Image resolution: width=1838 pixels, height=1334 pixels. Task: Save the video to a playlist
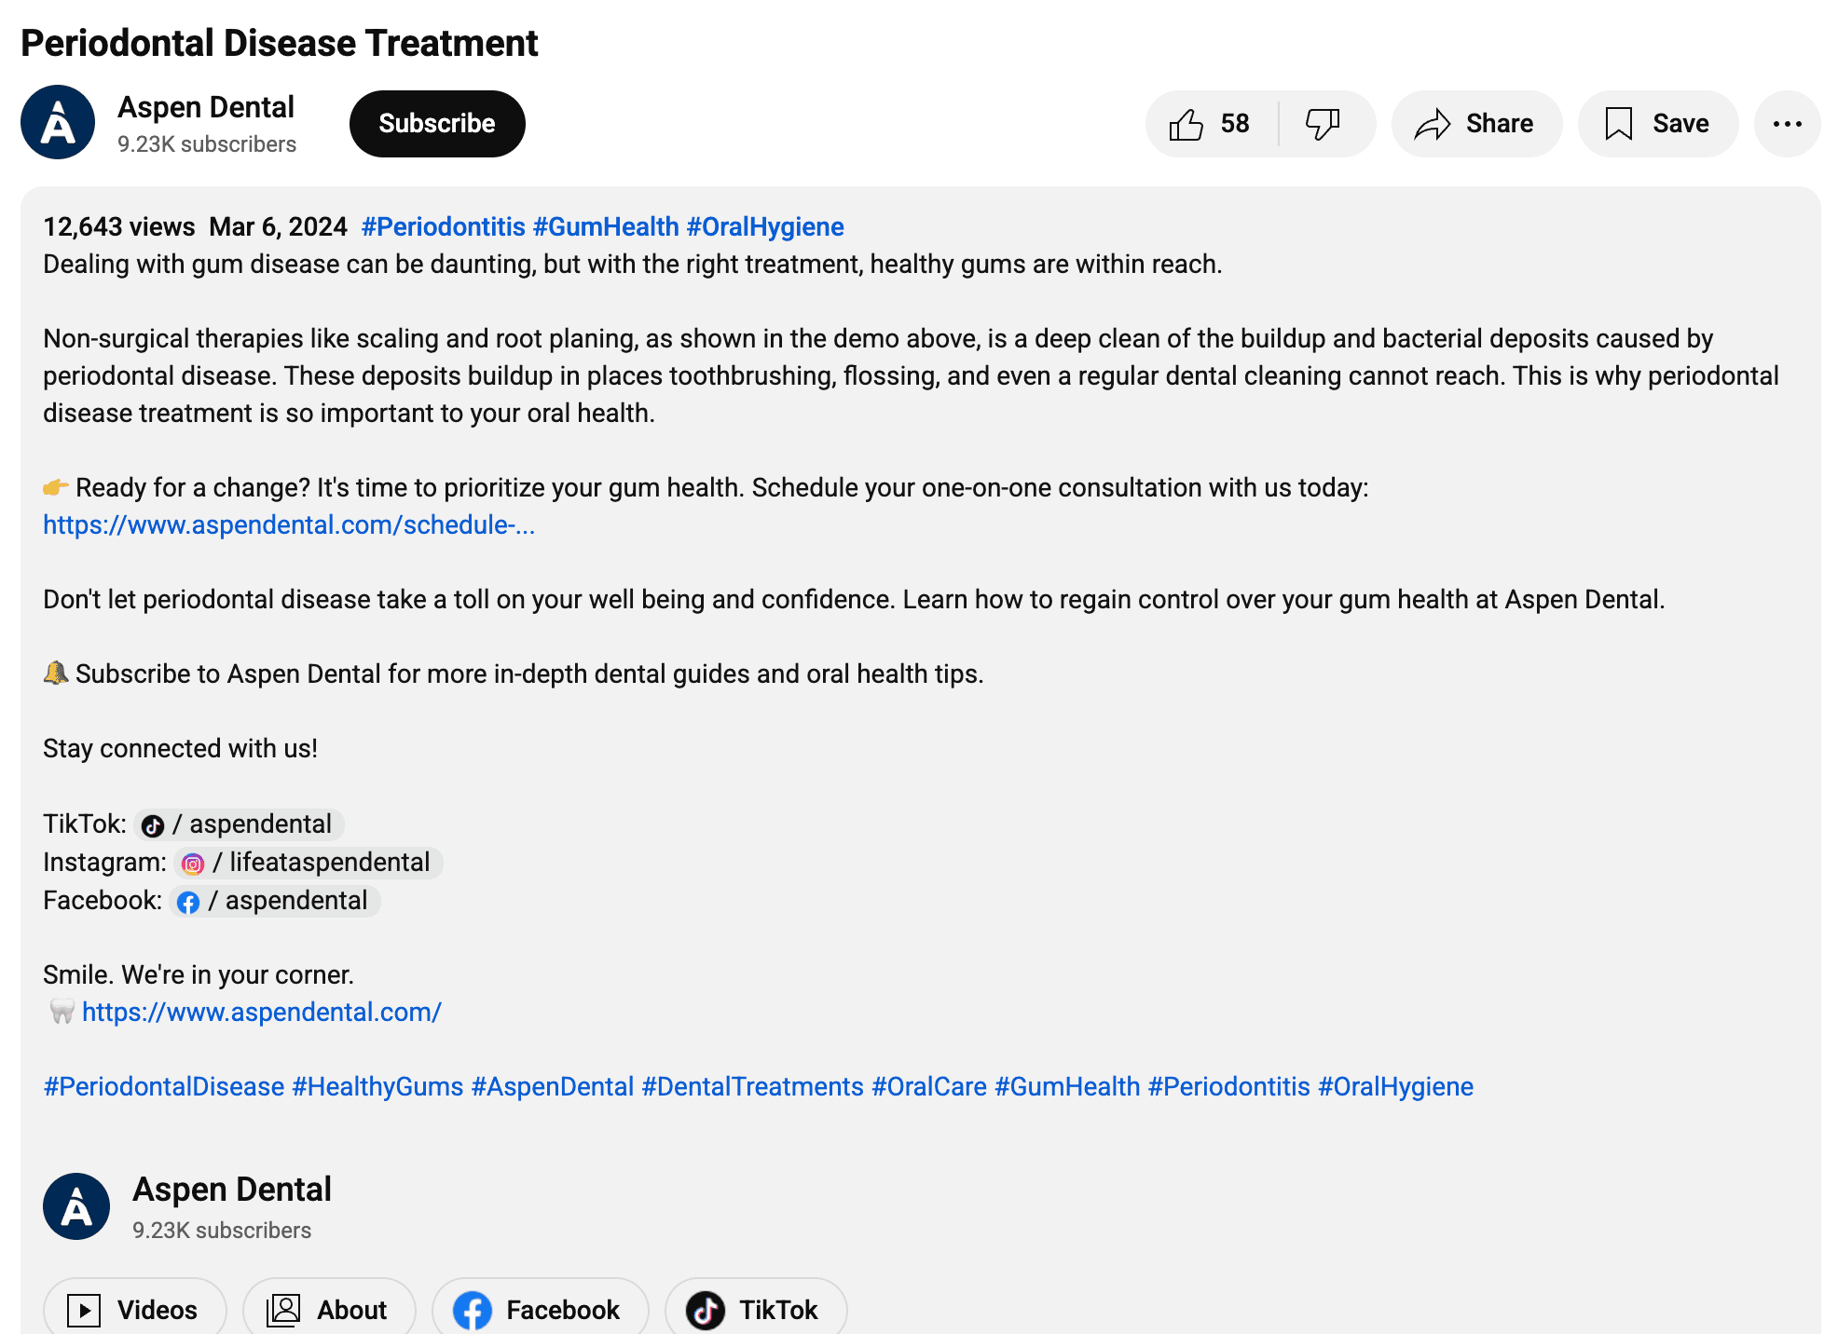click(1657, 124)
